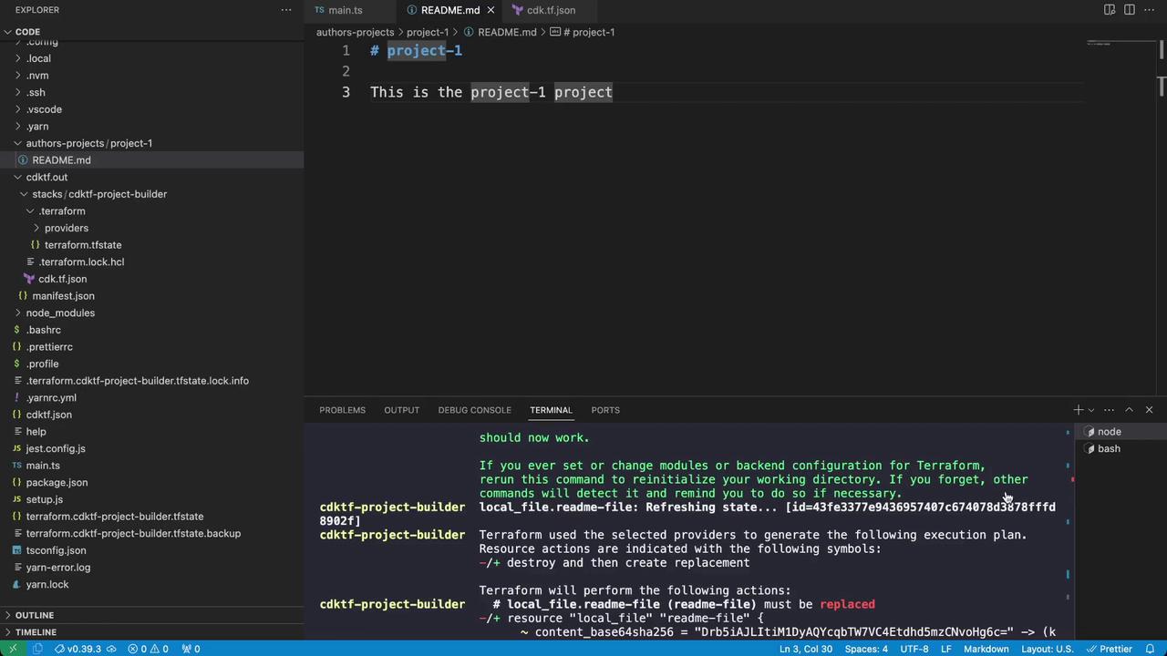This screenshot has width=1167, height=656.
Task: Open .bashrc file in explorer
Action: click(44, 330)
